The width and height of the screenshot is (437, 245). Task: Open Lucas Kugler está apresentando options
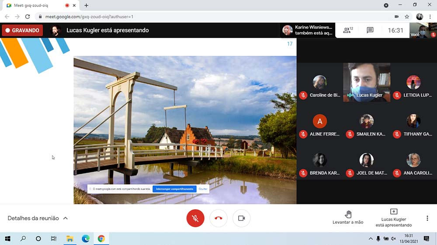(x=394, y=218)
